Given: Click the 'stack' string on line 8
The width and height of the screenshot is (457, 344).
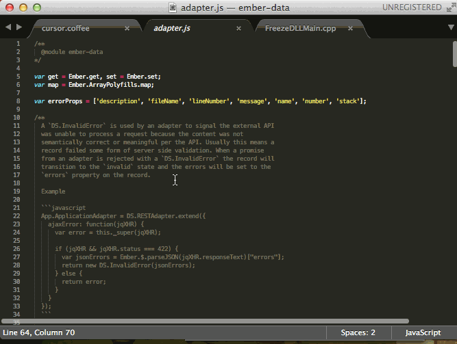Looking at the screenshot, I should click(348, 101).
